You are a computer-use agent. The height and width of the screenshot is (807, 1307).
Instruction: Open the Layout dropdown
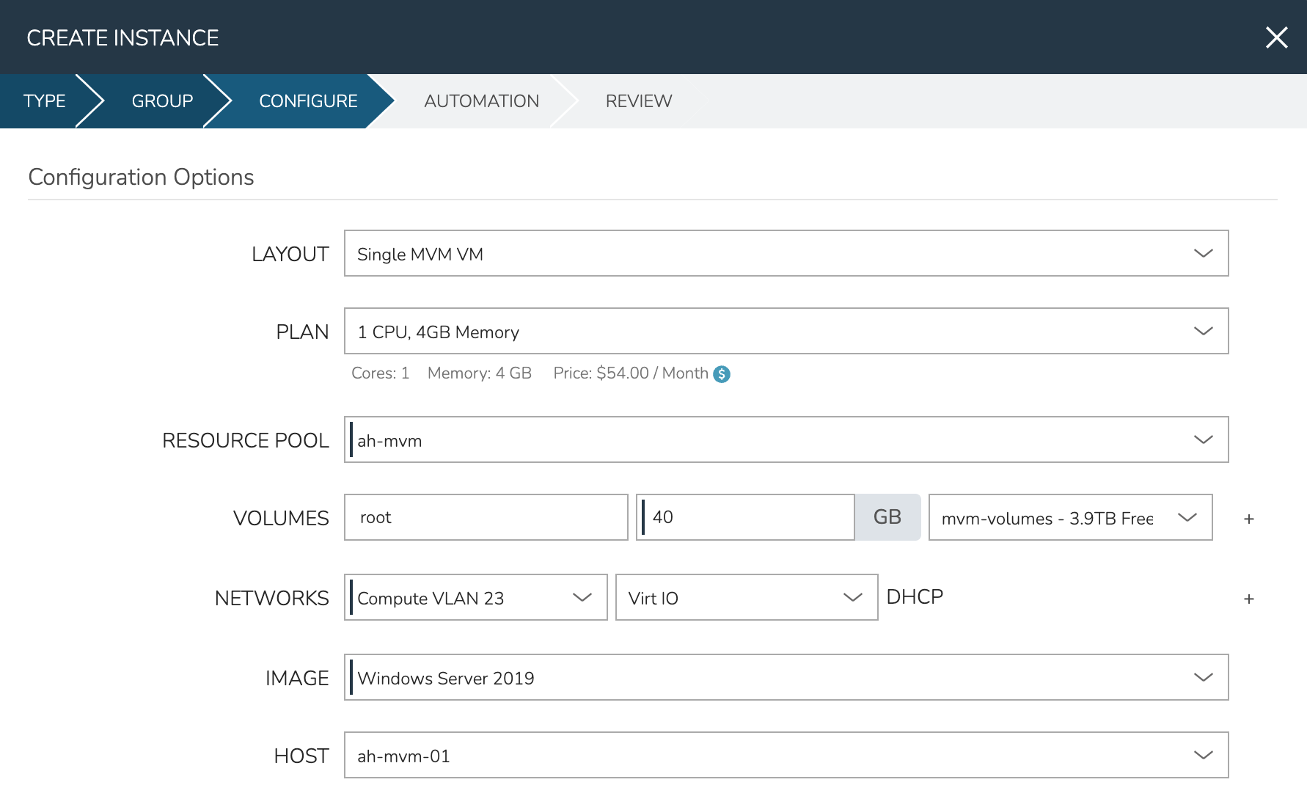[x=786, y=254]
